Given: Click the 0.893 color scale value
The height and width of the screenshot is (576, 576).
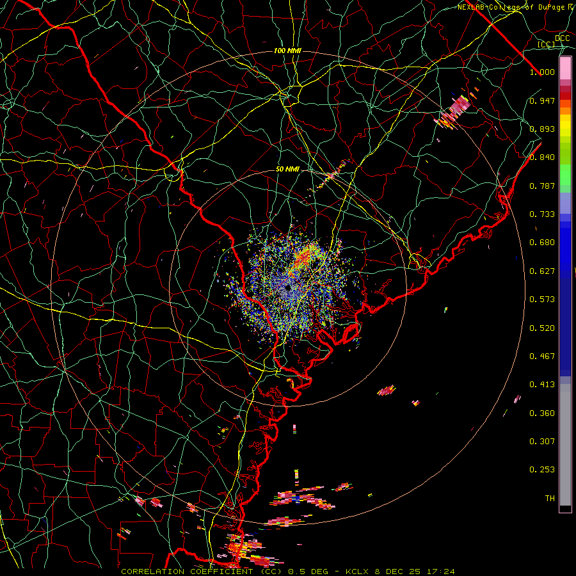Looking at the screenshot, I should [x=542, y=129].
